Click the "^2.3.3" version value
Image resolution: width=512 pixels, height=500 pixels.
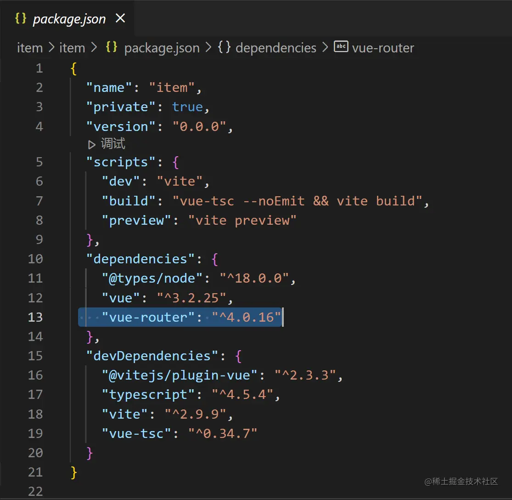[305, 375]
